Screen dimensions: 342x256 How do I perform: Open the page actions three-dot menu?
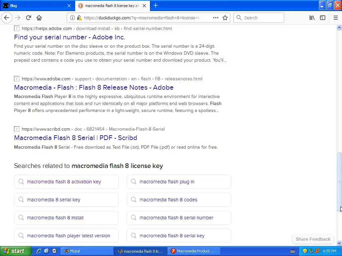click(x=215, y=18)
